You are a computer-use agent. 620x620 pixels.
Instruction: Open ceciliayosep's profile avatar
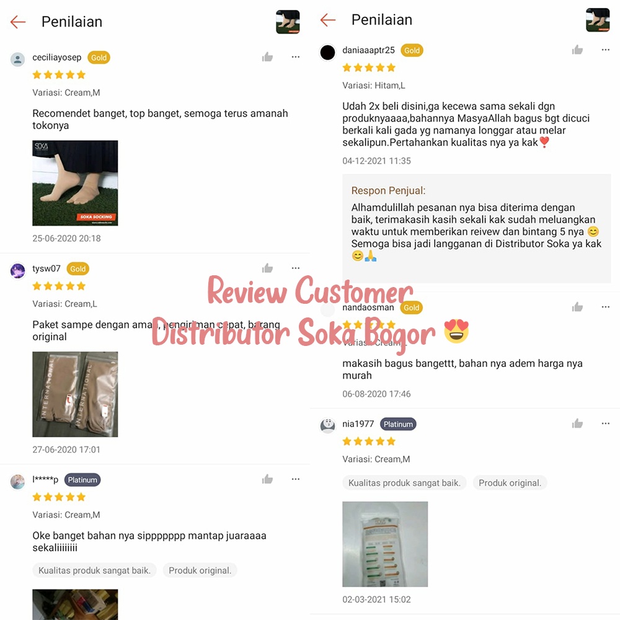tap(17, 60)
